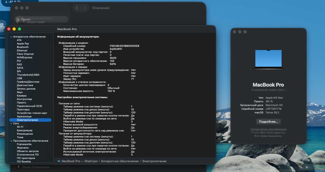Click Apple M3 Max chip value
This screenshot has width=325, height=172.
[x=274, y=98]
